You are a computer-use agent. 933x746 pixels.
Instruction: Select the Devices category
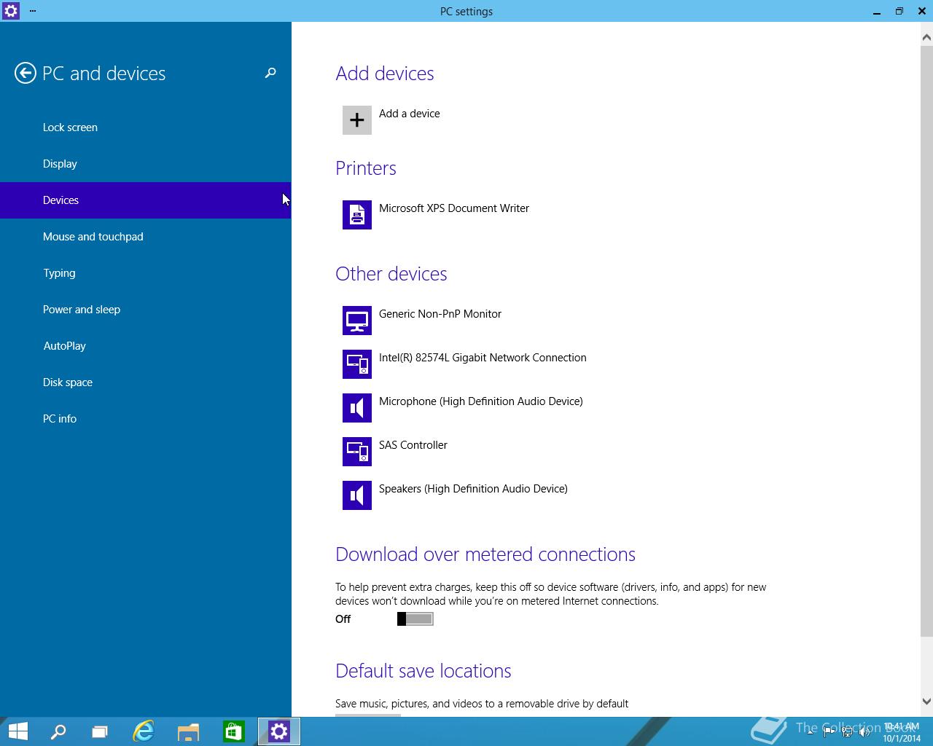click(x=146, y=200)
